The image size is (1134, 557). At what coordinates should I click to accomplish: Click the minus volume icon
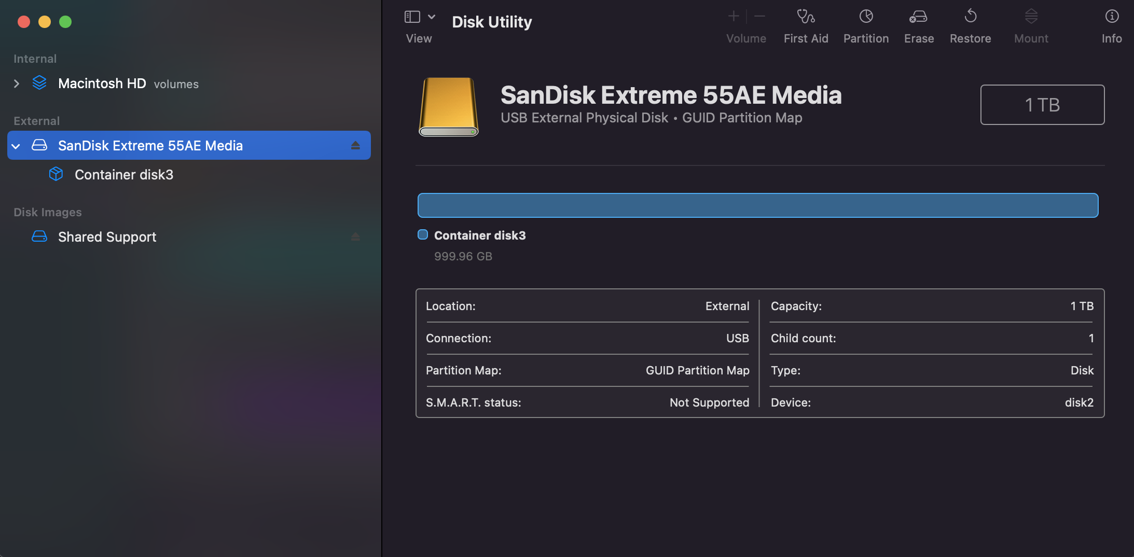coord(760,16)
